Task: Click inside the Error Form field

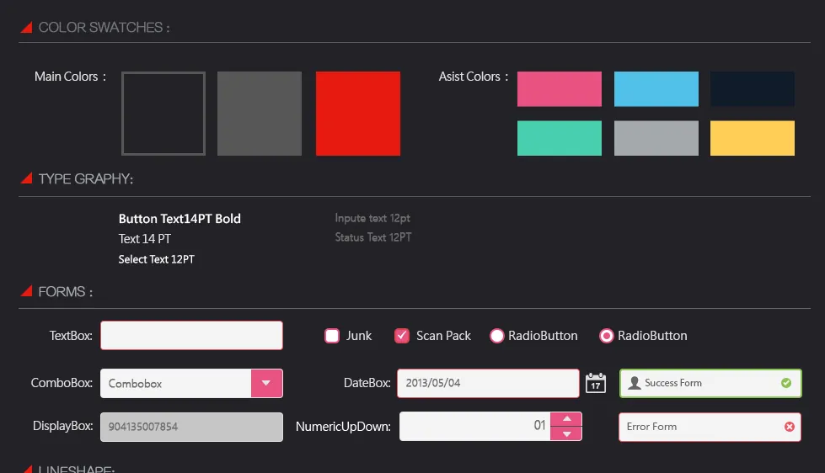Action: (710, 427)
